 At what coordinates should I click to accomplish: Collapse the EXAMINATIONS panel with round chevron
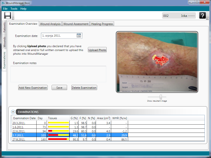pos(13,112)
